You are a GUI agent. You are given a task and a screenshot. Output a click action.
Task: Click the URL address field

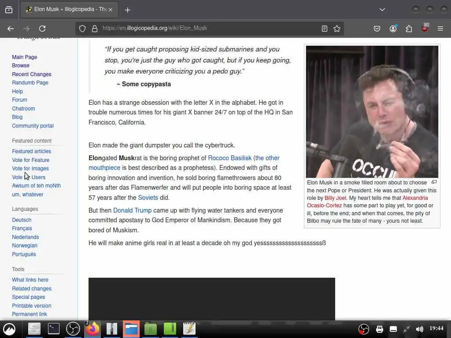(210, 28)
